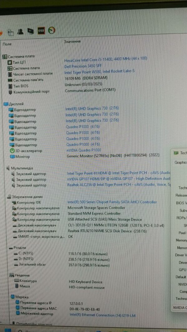The width and height of the screenshot is (187, 332).
Task: Click the Монітор row icon
Action: (12, 157)
